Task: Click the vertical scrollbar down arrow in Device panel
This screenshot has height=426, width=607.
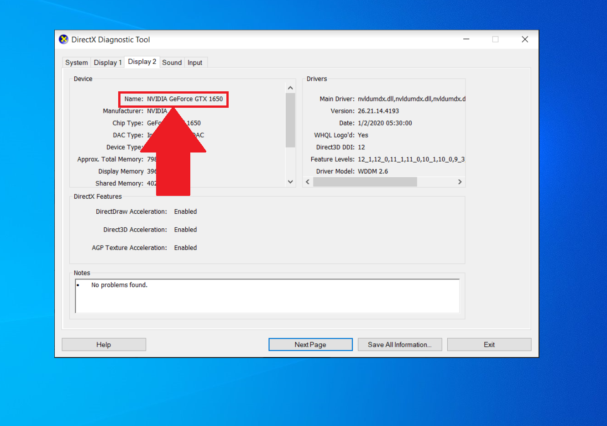Action: (290, 182)
